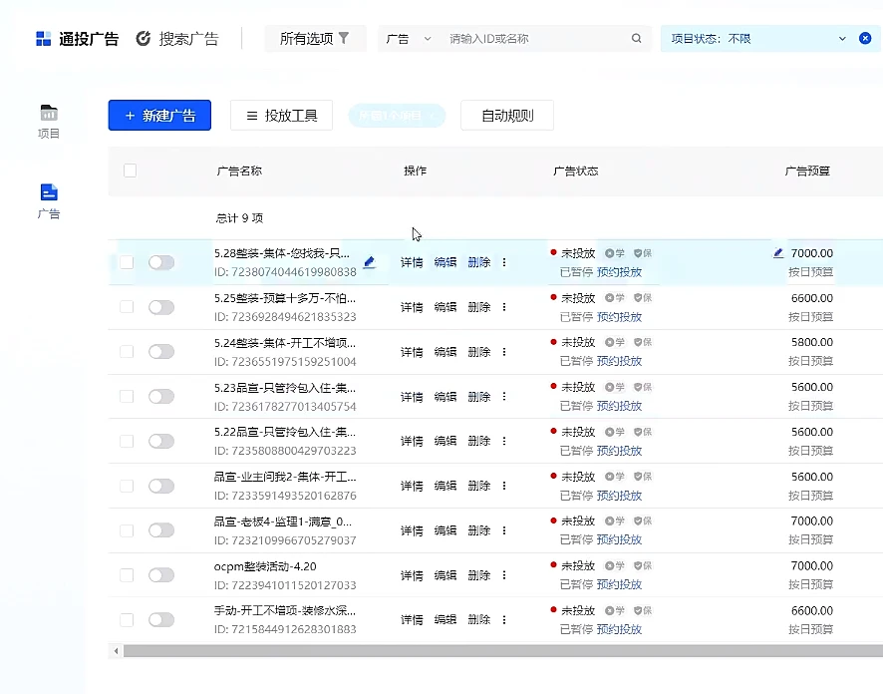Open the 广告 search type dropdown
883x694 pixels.
click(409, 39)
